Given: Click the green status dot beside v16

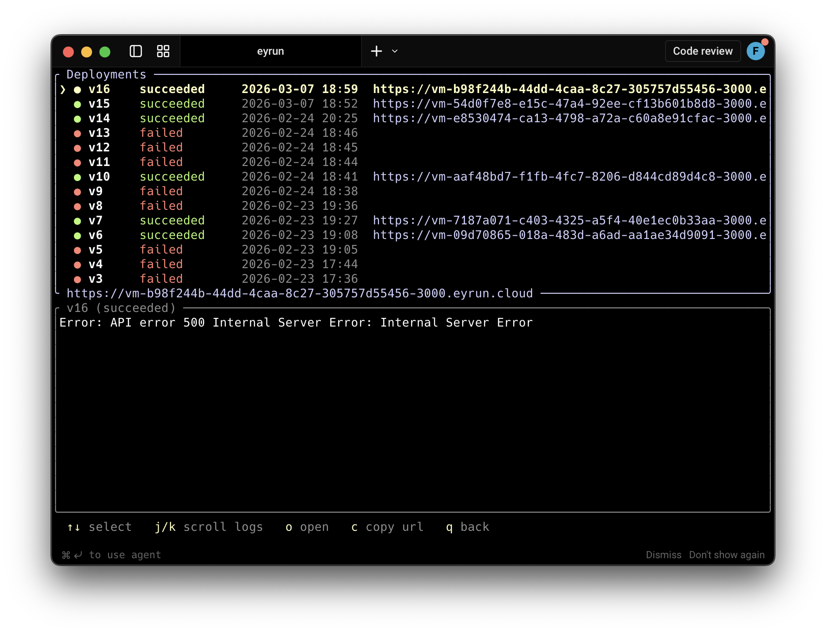Looking at the screenshot, I should [77, 89].
